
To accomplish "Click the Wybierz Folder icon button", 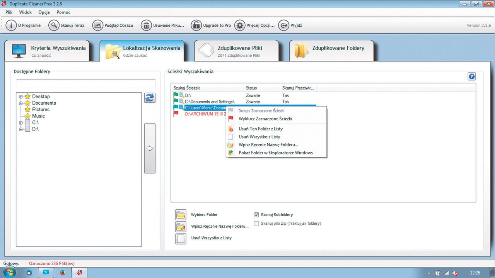I will click(x=181, y=215).
